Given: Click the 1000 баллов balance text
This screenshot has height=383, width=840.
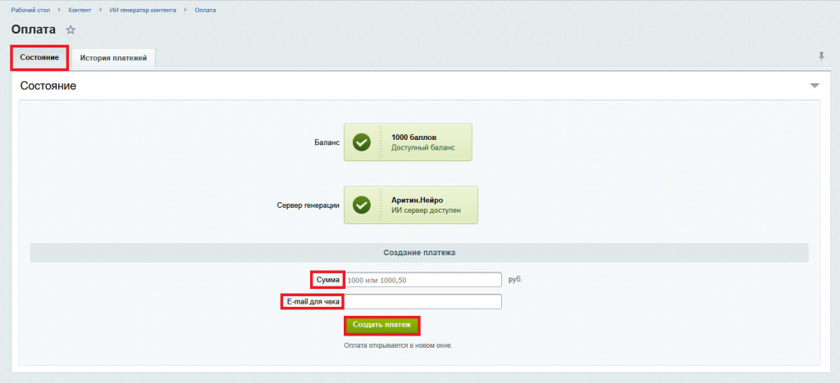Looking at the screenshot, I should [413, 137].
